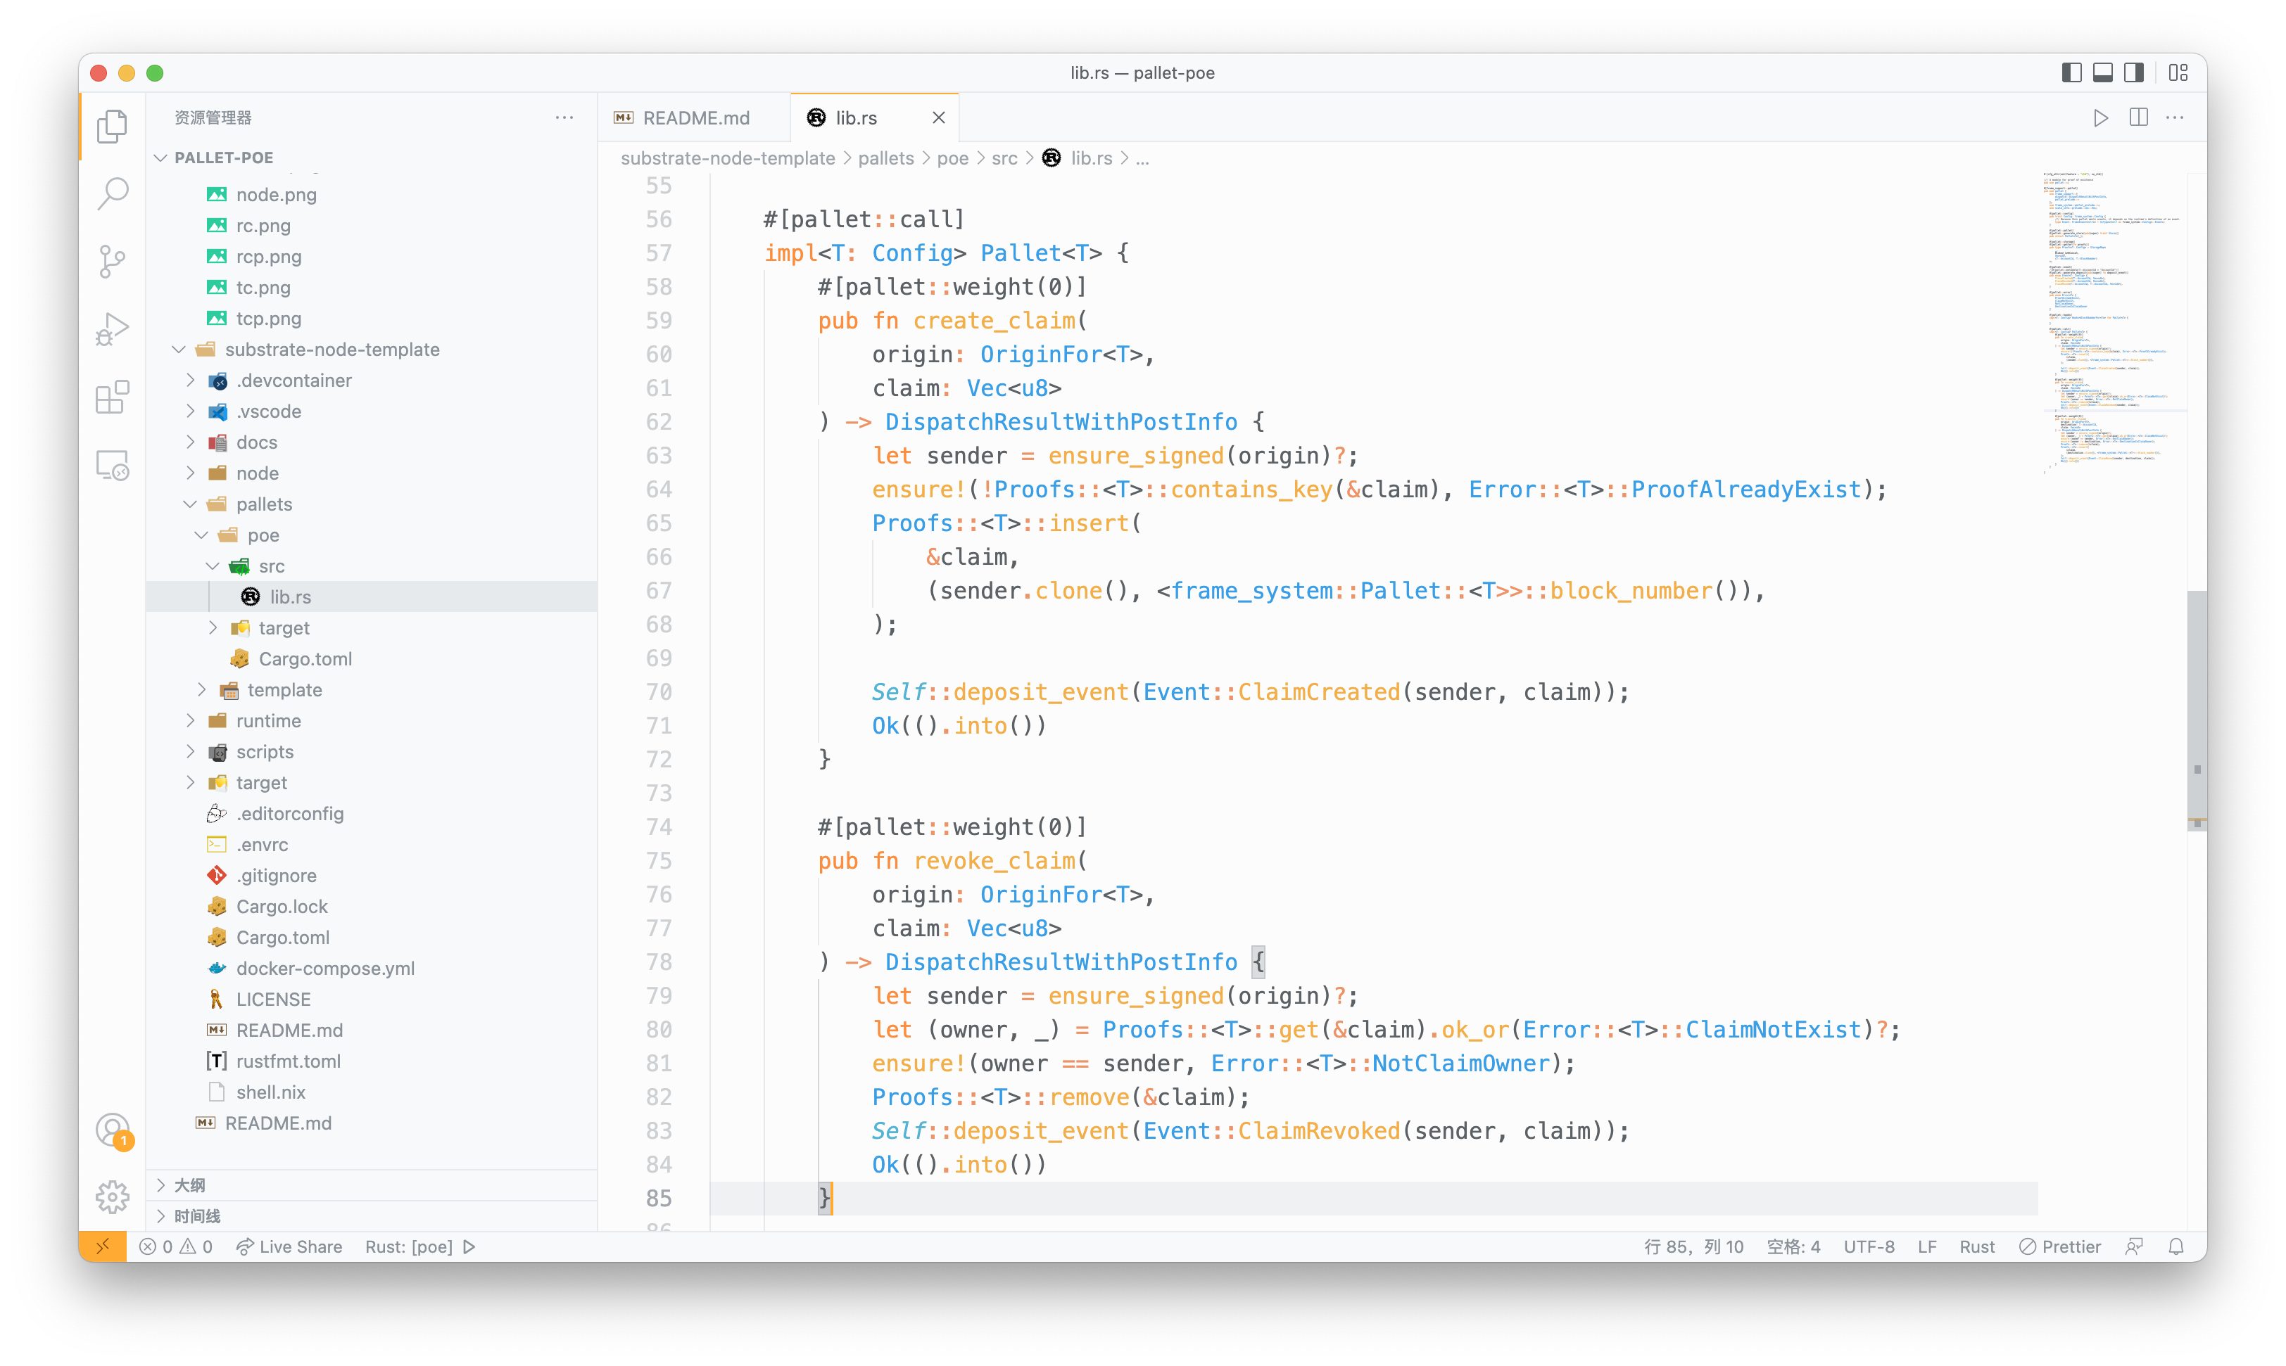2286x1366 pixels.
Task: Customize layout icon in title bar
Action: [2178, 72]
